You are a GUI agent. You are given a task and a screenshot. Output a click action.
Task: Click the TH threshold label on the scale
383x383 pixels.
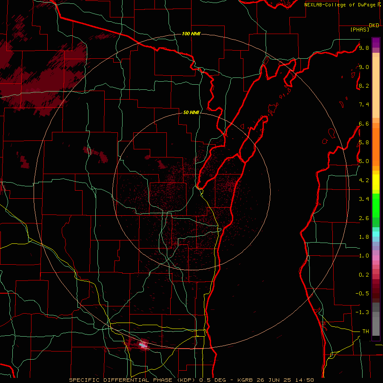click(x=366, y=332)
